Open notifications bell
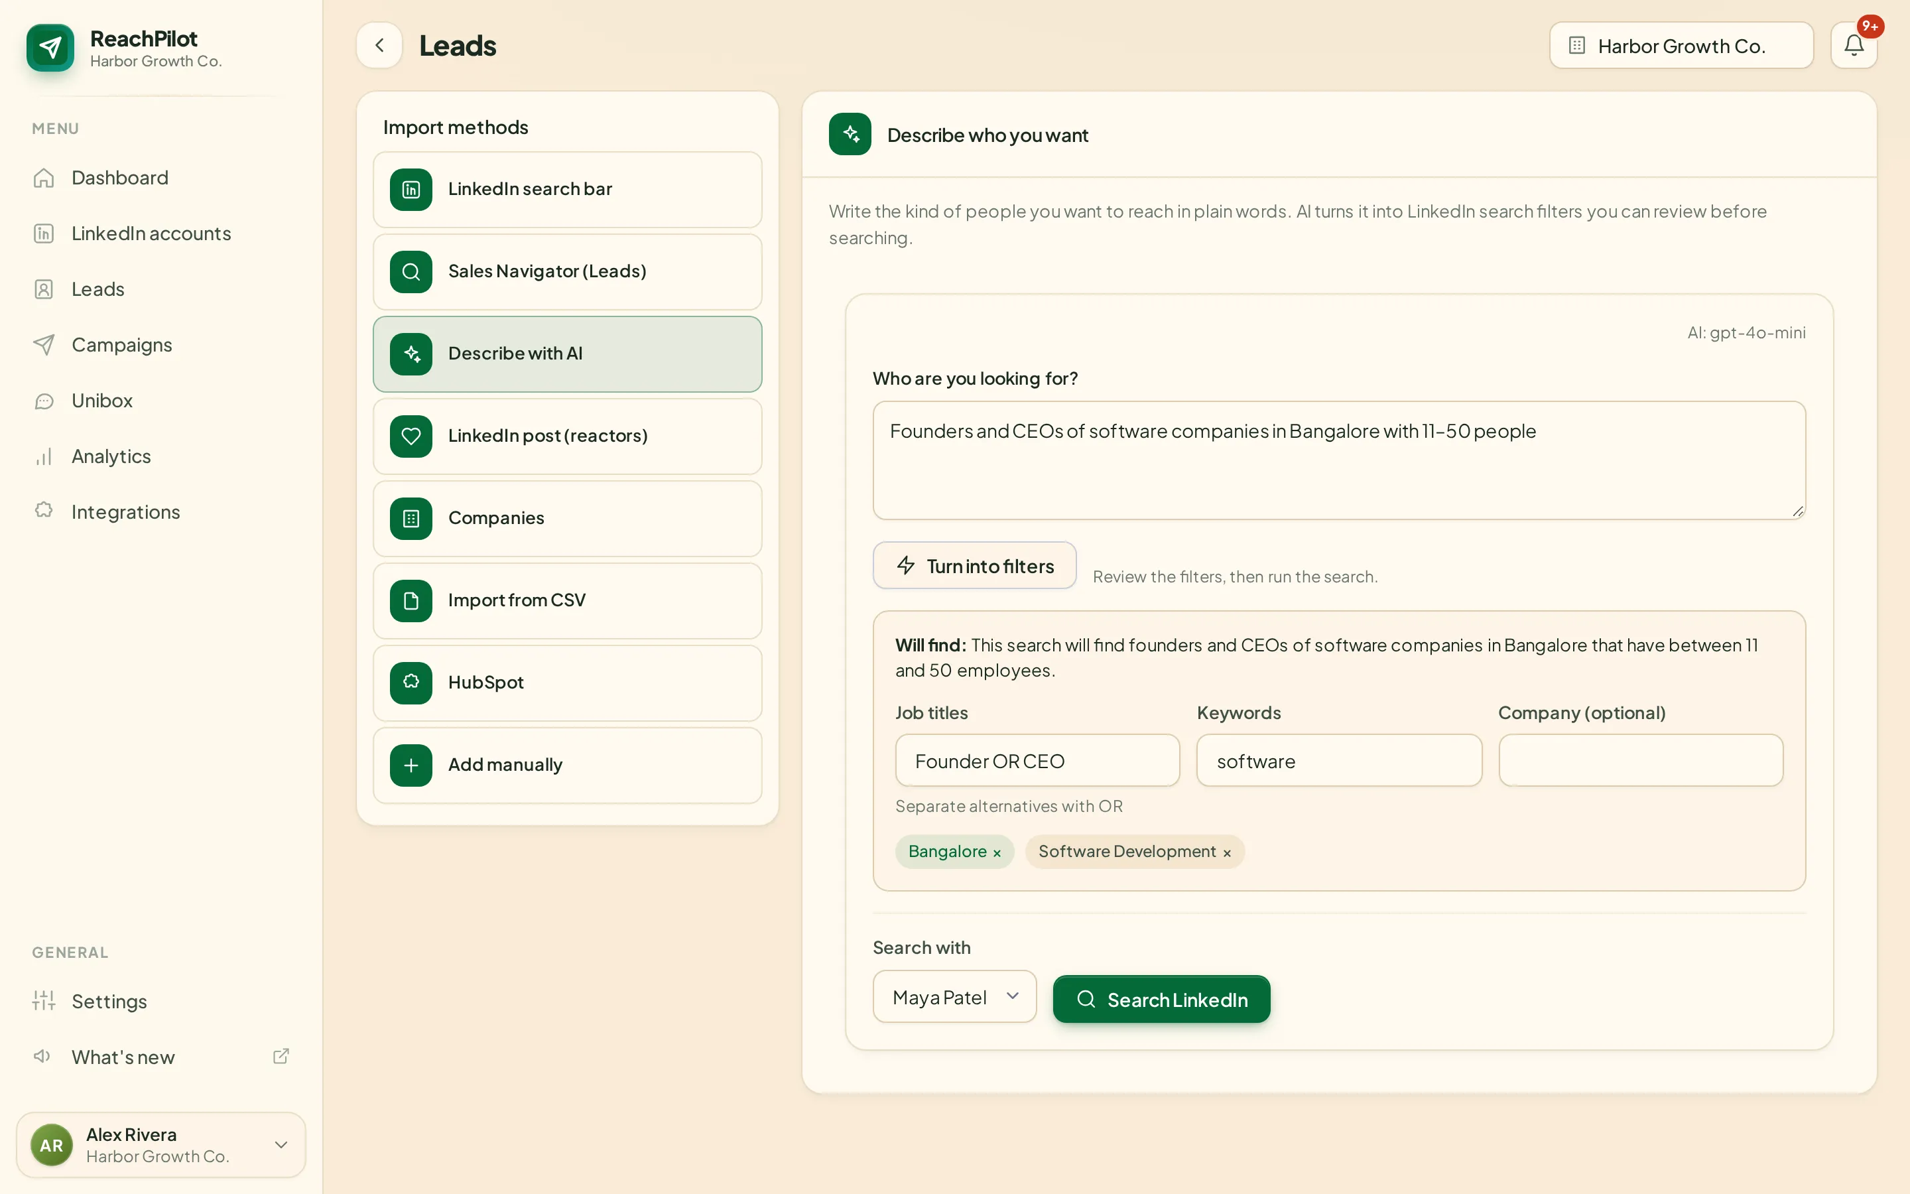Viewport: 1910px width, 1194px height. [x=1853, y=45]
